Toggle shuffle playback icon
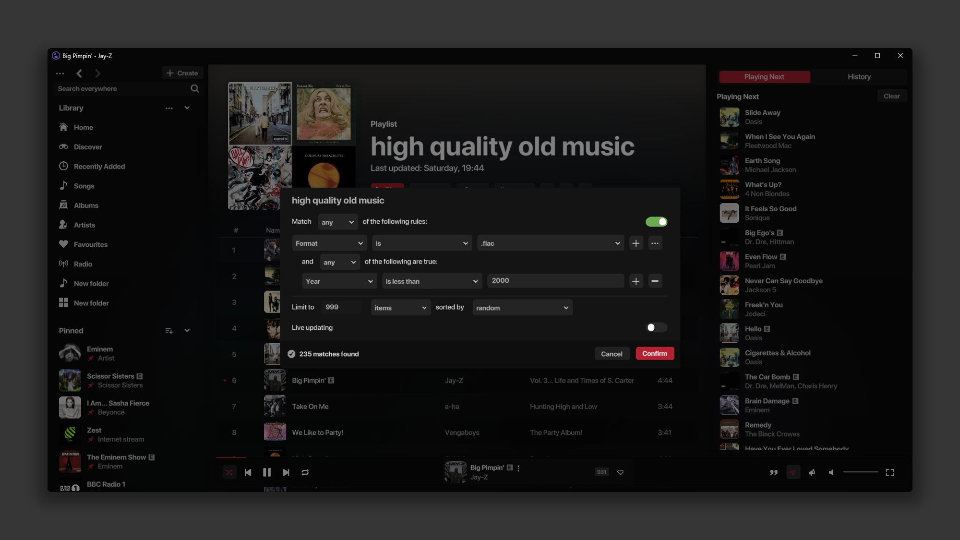This screenshot has height=540, width=960. click(229, 472)
